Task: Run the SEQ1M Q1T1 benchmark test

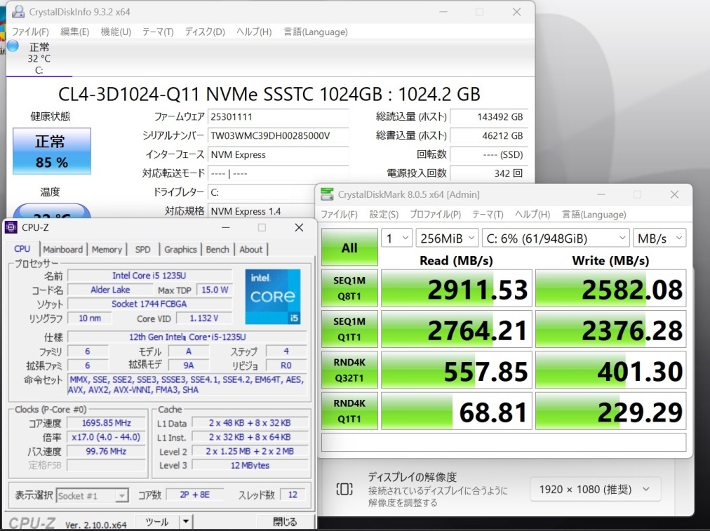Action: (x=349, y=329)
